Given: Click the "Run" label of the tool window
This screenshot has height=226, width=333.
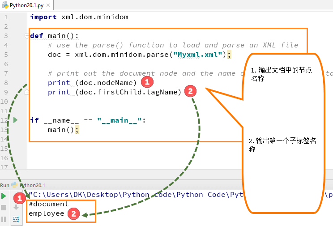Looking at the screenshot, I should (x=4, y=185).
